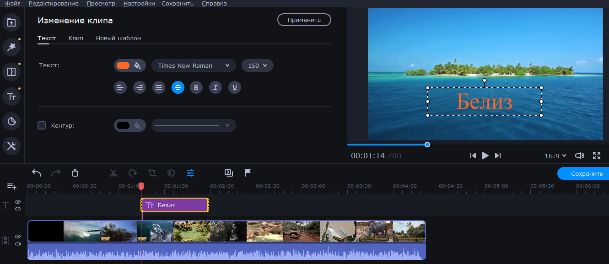Delete the selected clip with trash icon
609x264 pixels.
point(75,173)
